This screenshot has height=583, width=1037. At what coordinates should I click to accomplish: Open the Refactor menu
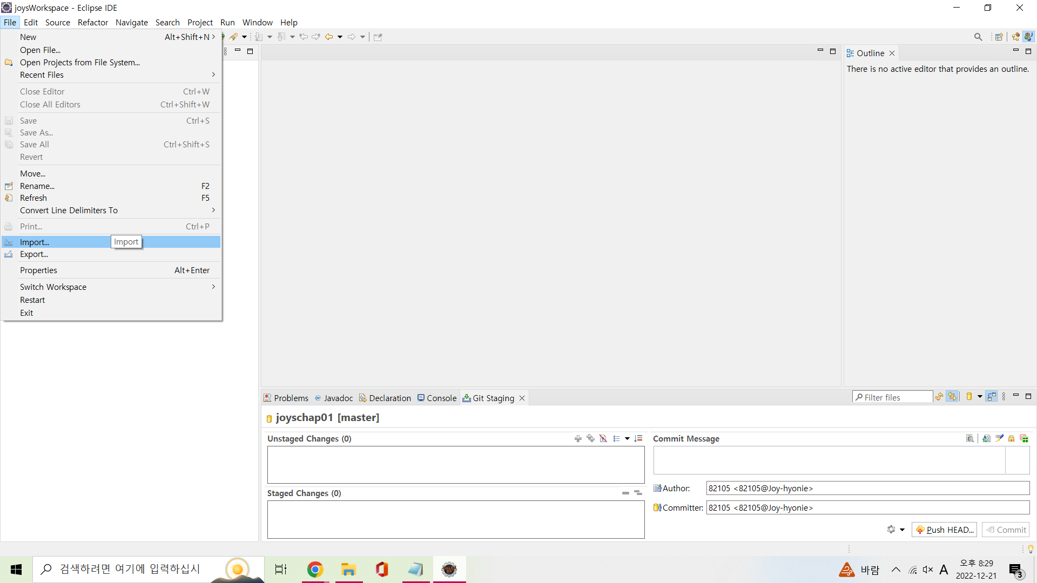[93, 22]
